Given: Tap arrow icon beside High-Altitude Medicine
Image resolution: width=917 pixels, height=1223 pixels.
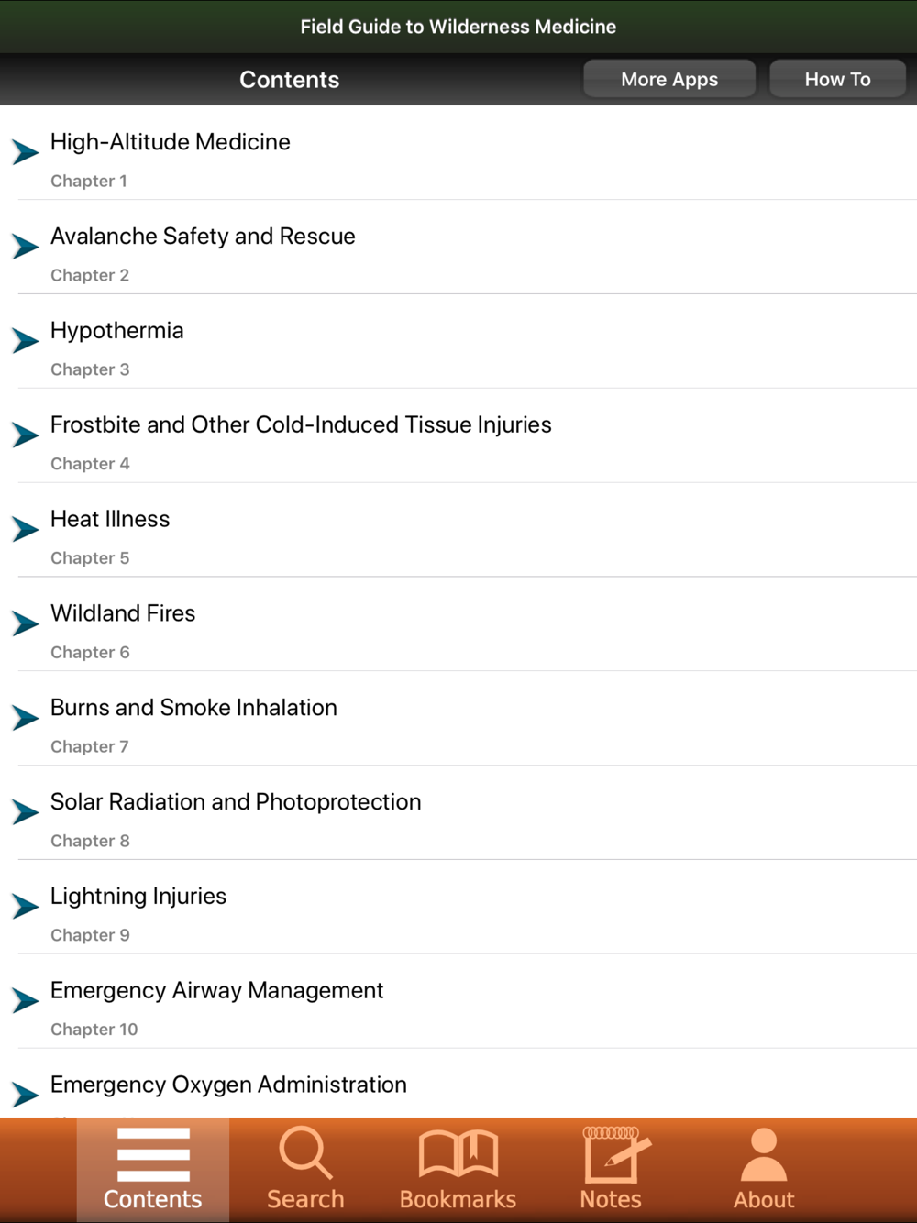Looking at the screenshot, I should pyautogui.click(x=26, y=151).
